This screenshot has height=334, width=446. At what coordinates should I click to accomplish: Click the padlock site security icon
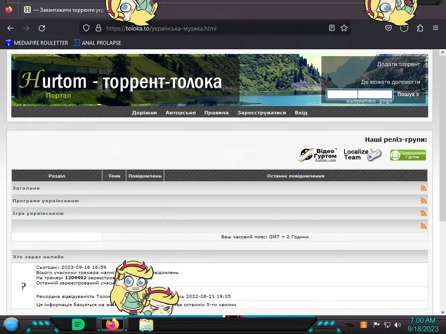(x=98, y=28)
